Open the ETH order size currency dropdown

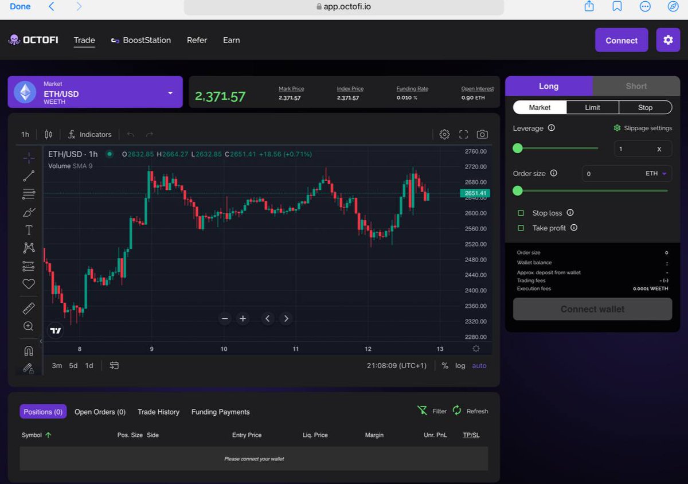656,173
